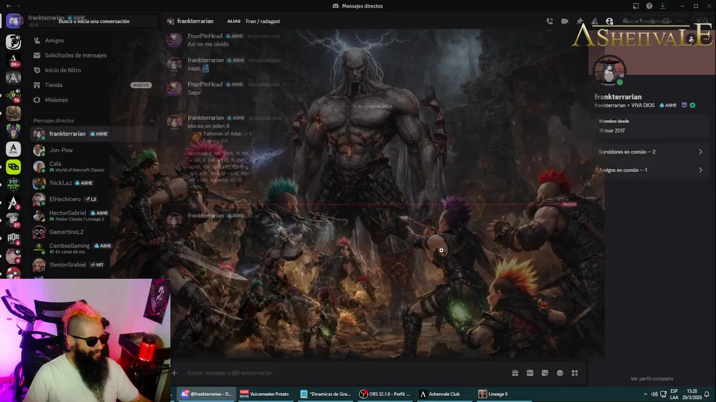
Task: Open Cala direct message
Action: [x=94, y=166]
